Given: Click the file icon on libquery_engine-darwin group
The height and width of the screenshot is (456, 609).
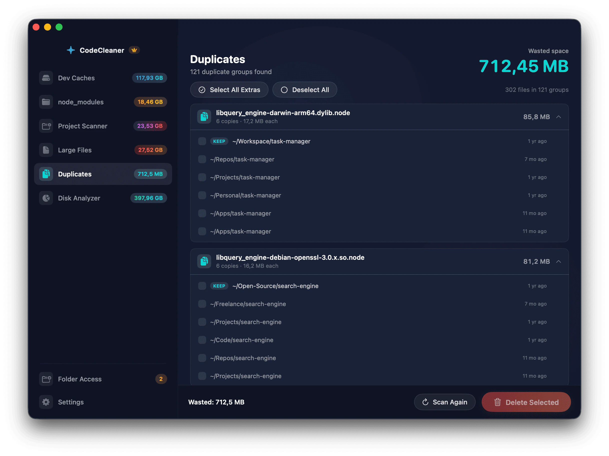Looking at the screenshot, I should 204,117.
